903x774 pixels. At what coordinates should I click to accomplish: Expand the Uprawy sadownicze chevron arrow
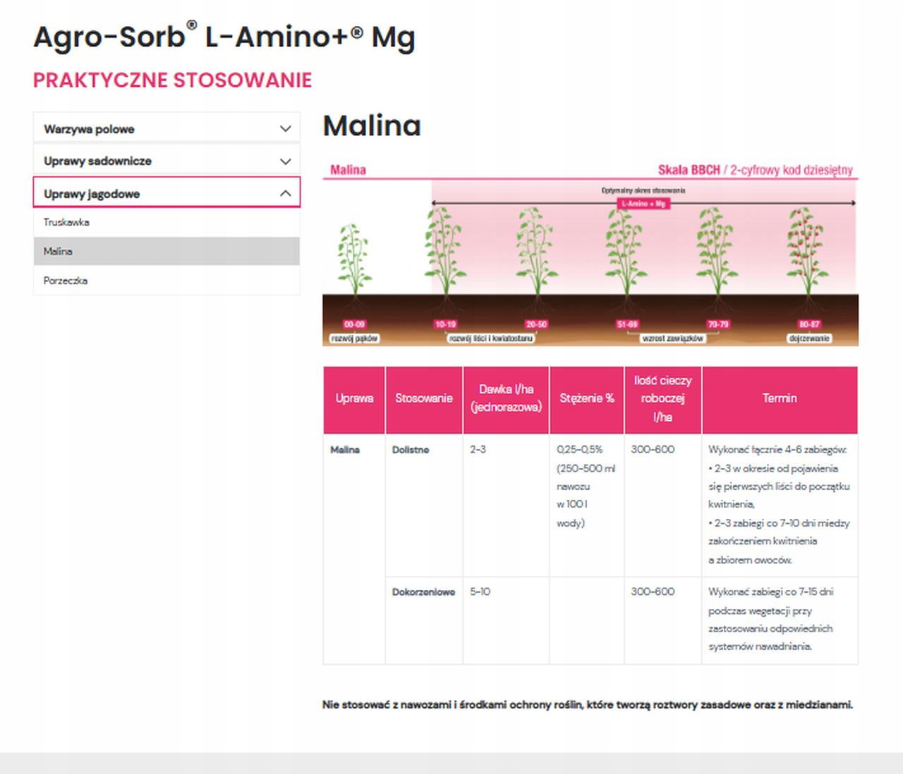[x=285, y=161]
